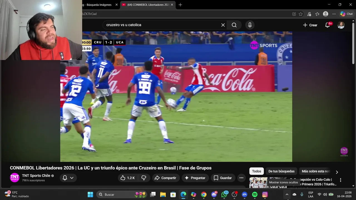This screenshot has width=356, height=200.
Task: Open the clock showing 22:08 16-04-2026
Action: point(345,194)
